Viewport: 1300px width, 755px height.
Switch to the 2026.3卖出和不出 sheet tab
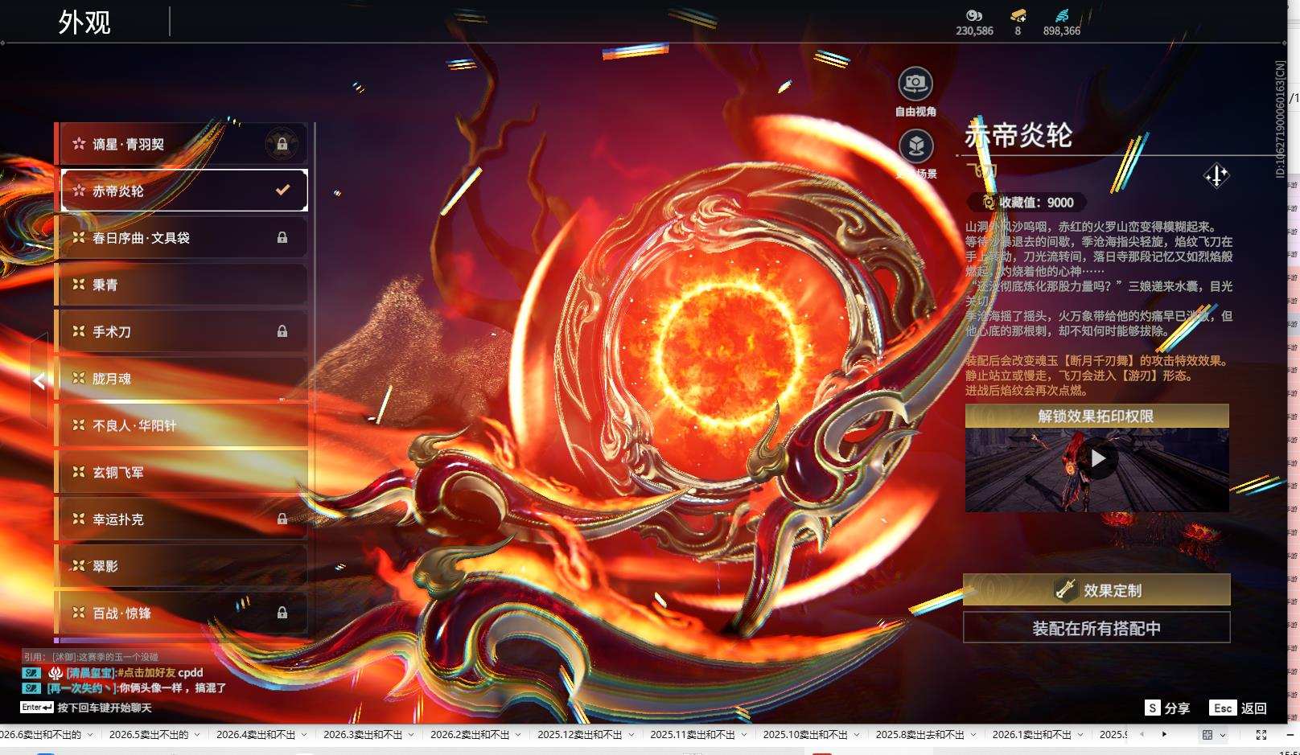[363, 735]
